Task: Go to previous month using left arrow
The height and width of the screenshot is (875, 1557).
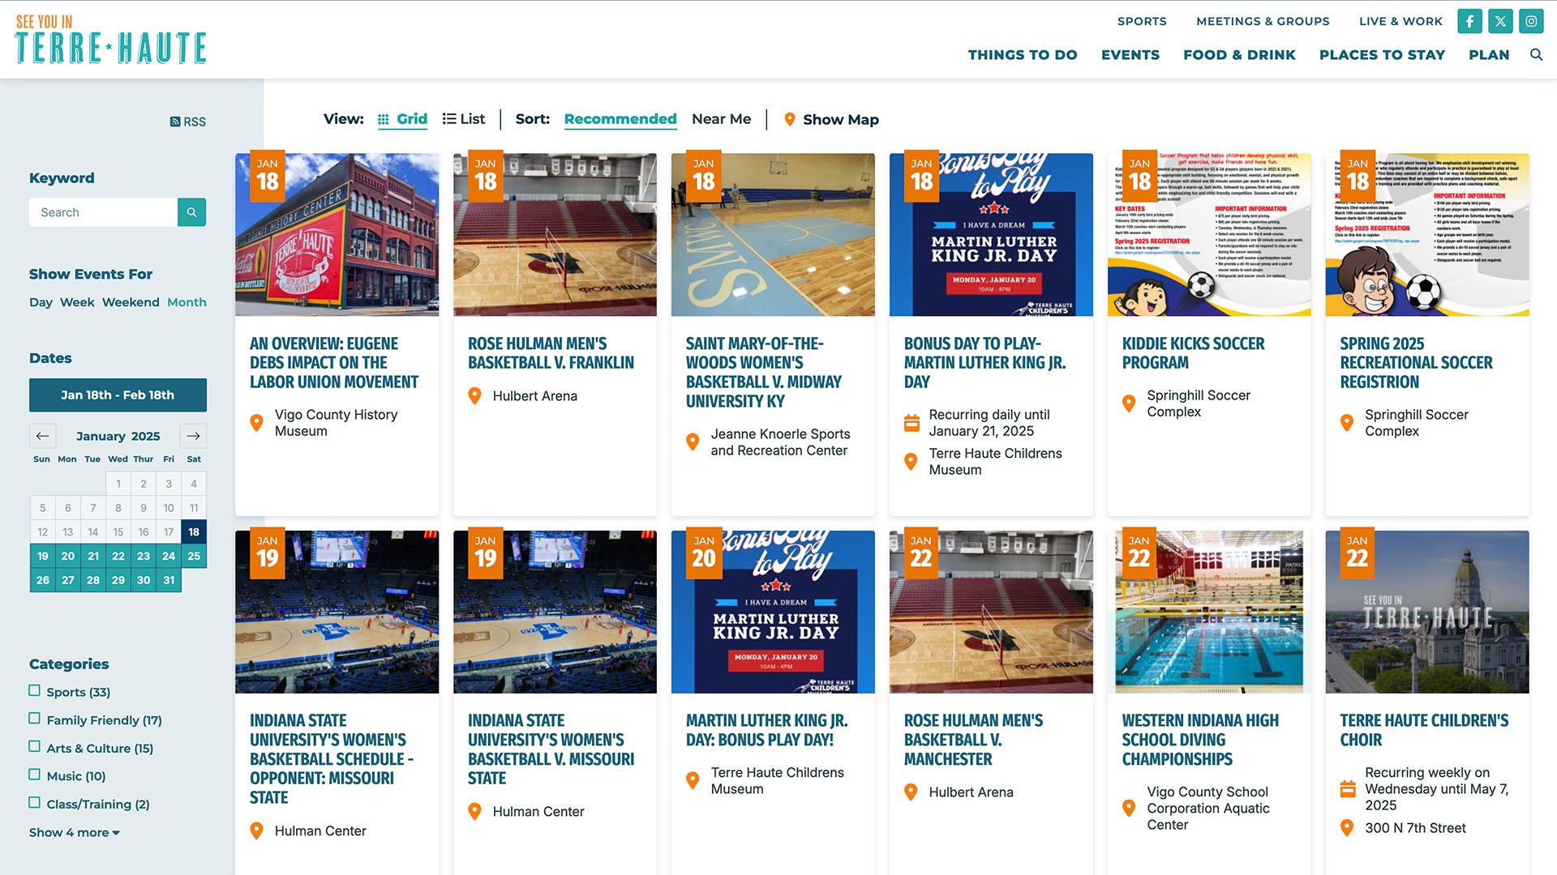Action: [43, 436]
